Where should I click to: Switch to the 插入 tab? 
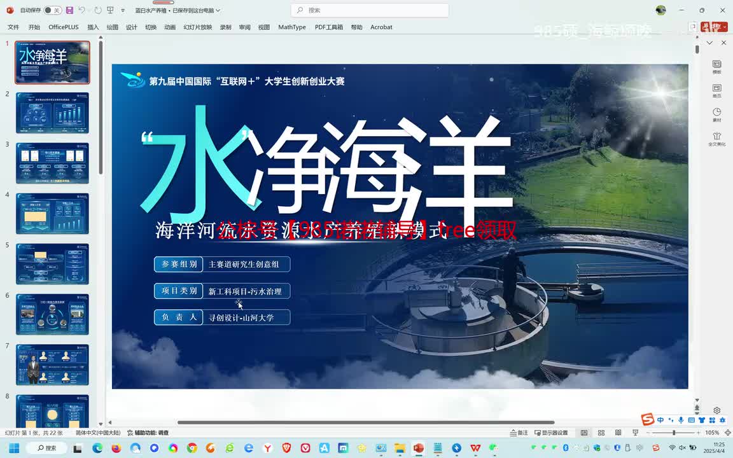93,27
